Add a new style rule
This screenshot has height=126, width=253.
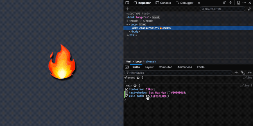[236, 73]
